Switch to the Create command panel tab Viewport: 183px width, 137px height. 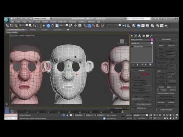132,36
